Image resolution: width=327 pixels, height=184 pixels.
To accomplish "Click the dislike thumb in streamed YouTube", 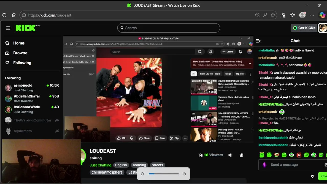I will click(x=132, y=138).
